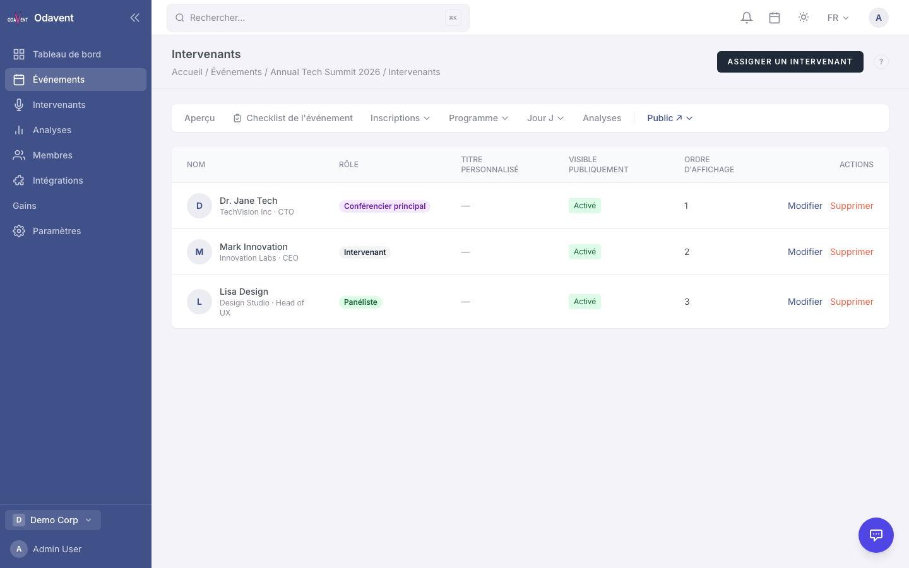Switch to the Aperçu tab
This screenshot has width=909, height=568.
pyautogui.click(x=199, y=118)
